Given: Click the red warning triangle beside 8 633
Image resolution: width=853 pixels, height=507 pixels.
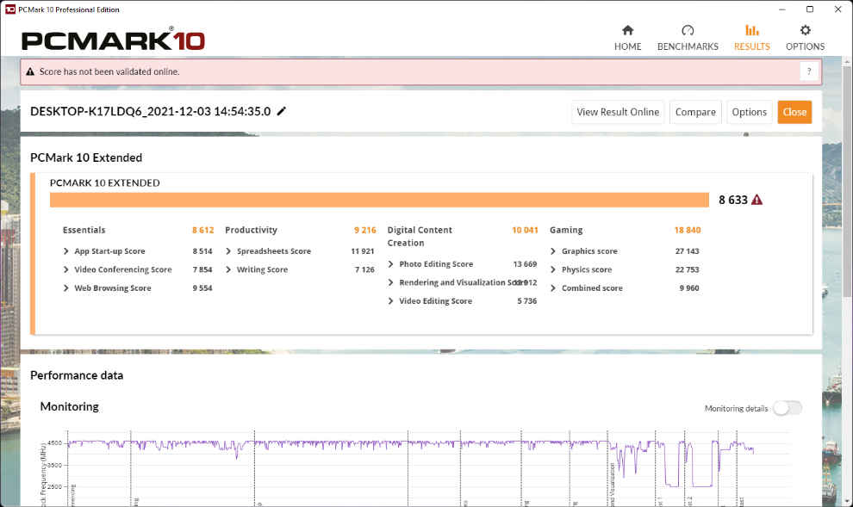Looking at the screenshot, I should [x=756, y=200].
